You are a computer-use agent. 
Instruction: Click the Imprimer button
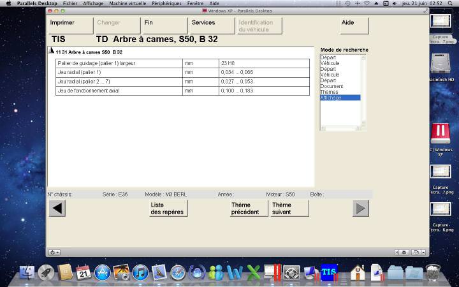[x=71, y=26]
